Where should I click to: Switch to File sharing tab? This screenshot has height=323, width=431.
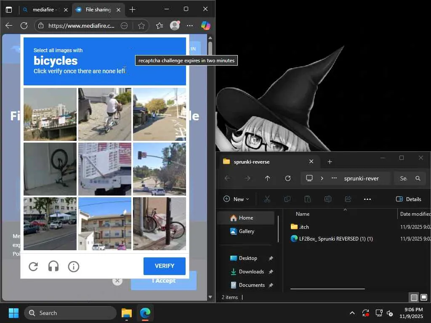tap(98, 10)
